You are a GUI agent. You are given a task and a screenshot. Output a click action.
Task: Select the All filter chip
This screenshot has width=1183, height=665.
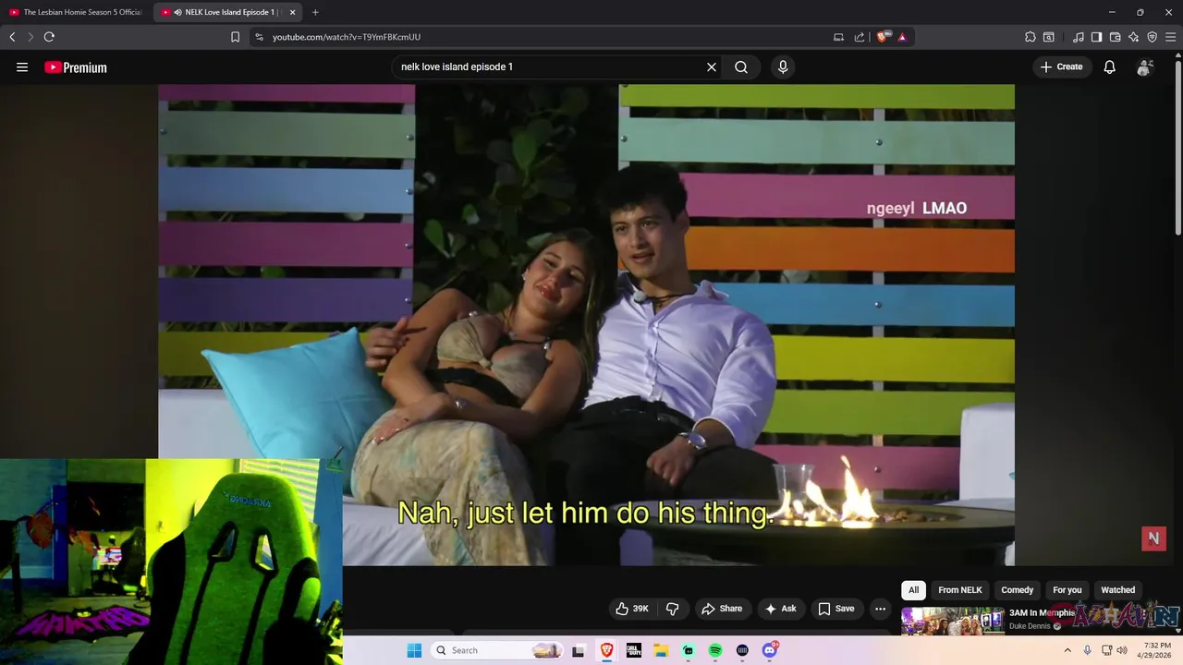click(x=913, y=590)
